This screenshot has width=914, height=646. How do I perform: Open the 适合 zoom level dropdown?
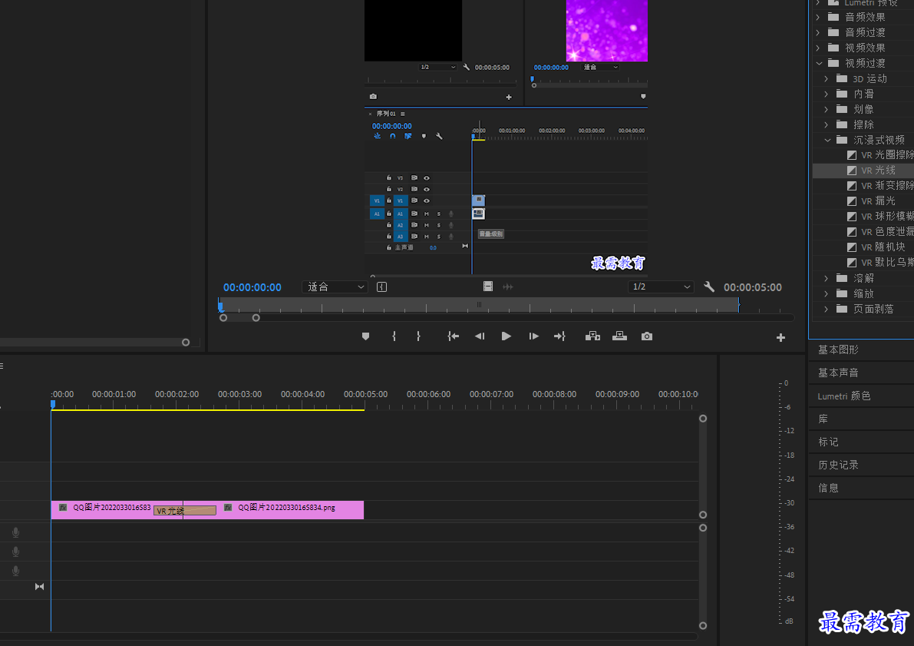pyautogui.click(x=335, y=287)
